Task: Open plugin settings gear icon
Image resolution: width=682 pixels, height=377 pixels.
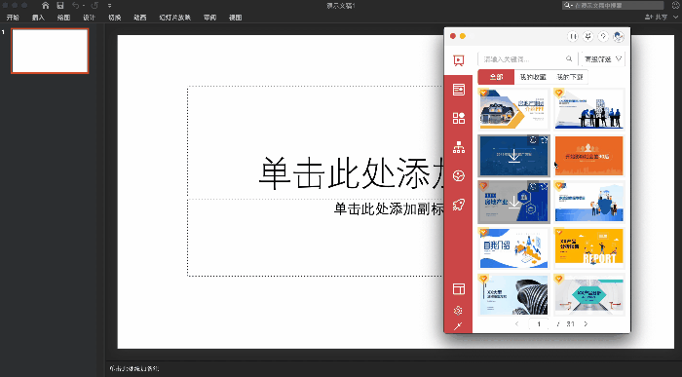Action: pyautogui.click(x=458, y=311)
